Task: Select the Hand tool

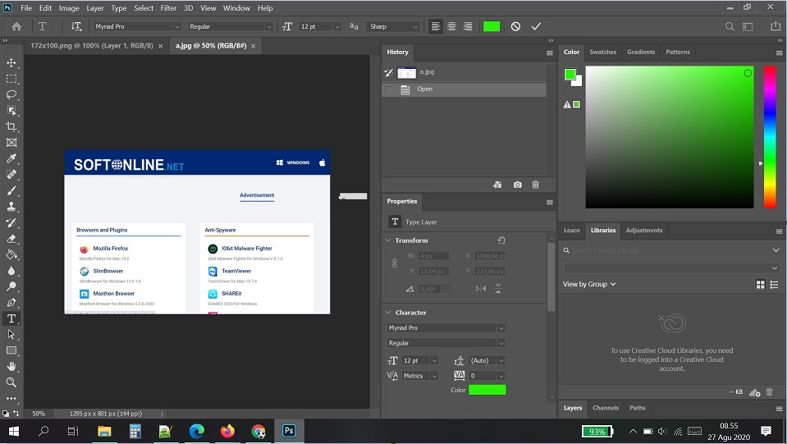Action: [x=11, y=366]
